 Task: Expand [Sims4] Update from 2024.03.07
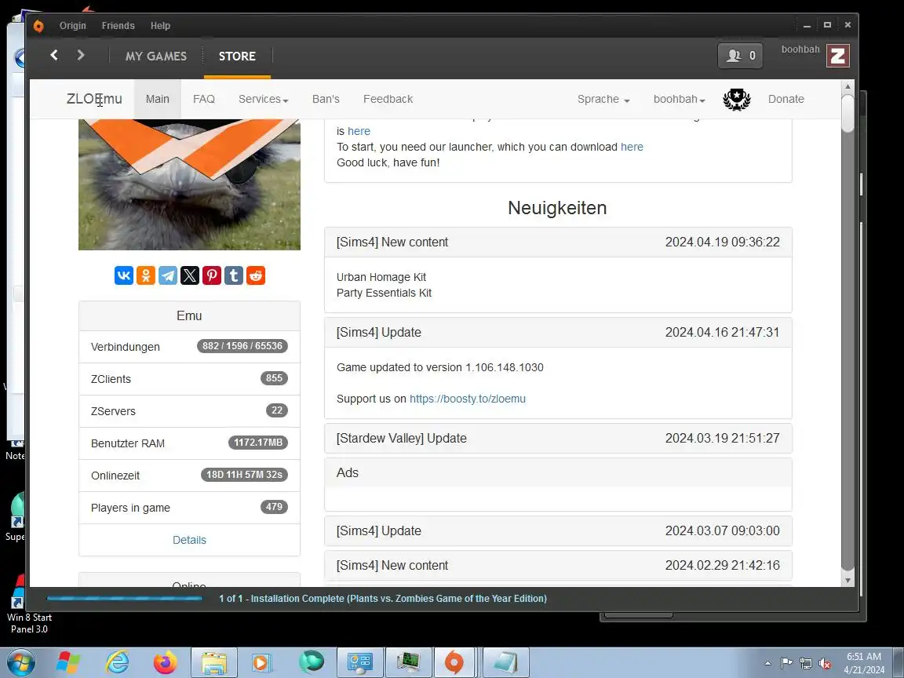point(558,531)
